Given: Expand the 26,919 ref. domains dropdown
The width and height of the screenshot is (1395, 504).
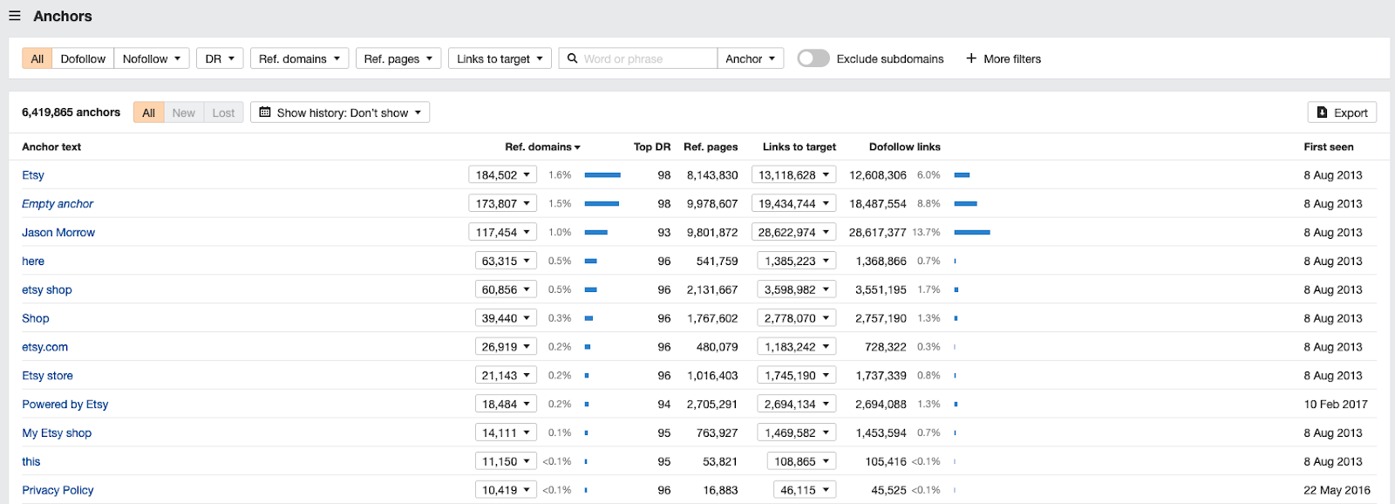Looking at the screenshot, I should [x=506, y=347].
